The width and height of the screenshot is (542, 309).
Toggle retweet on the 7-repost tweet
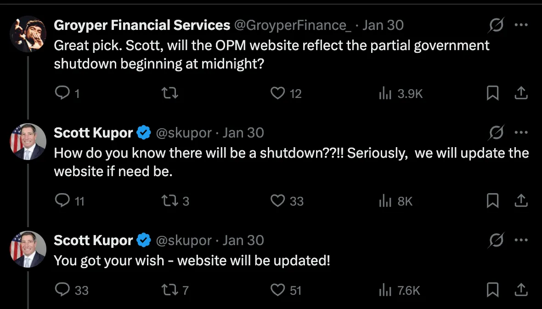pos(170,290)
